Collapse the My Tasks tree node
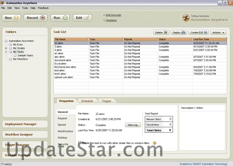 click(6, 52)
